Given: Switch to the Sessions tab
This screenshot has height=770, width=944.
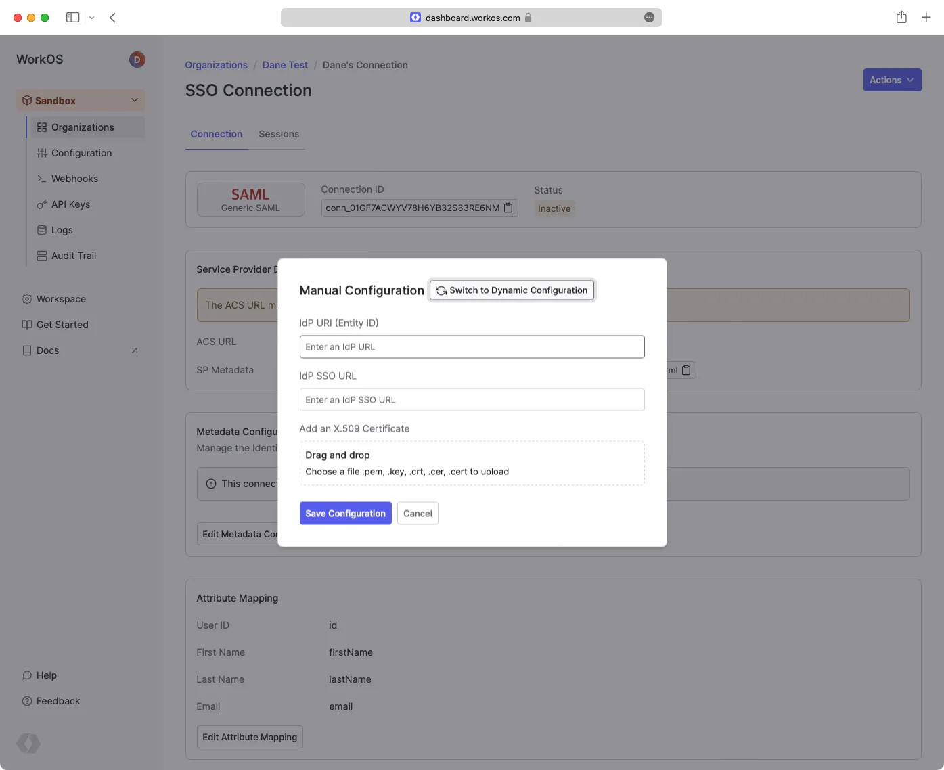Looking at the screenshot, I should pyautogui.click(x=279, y=134).
